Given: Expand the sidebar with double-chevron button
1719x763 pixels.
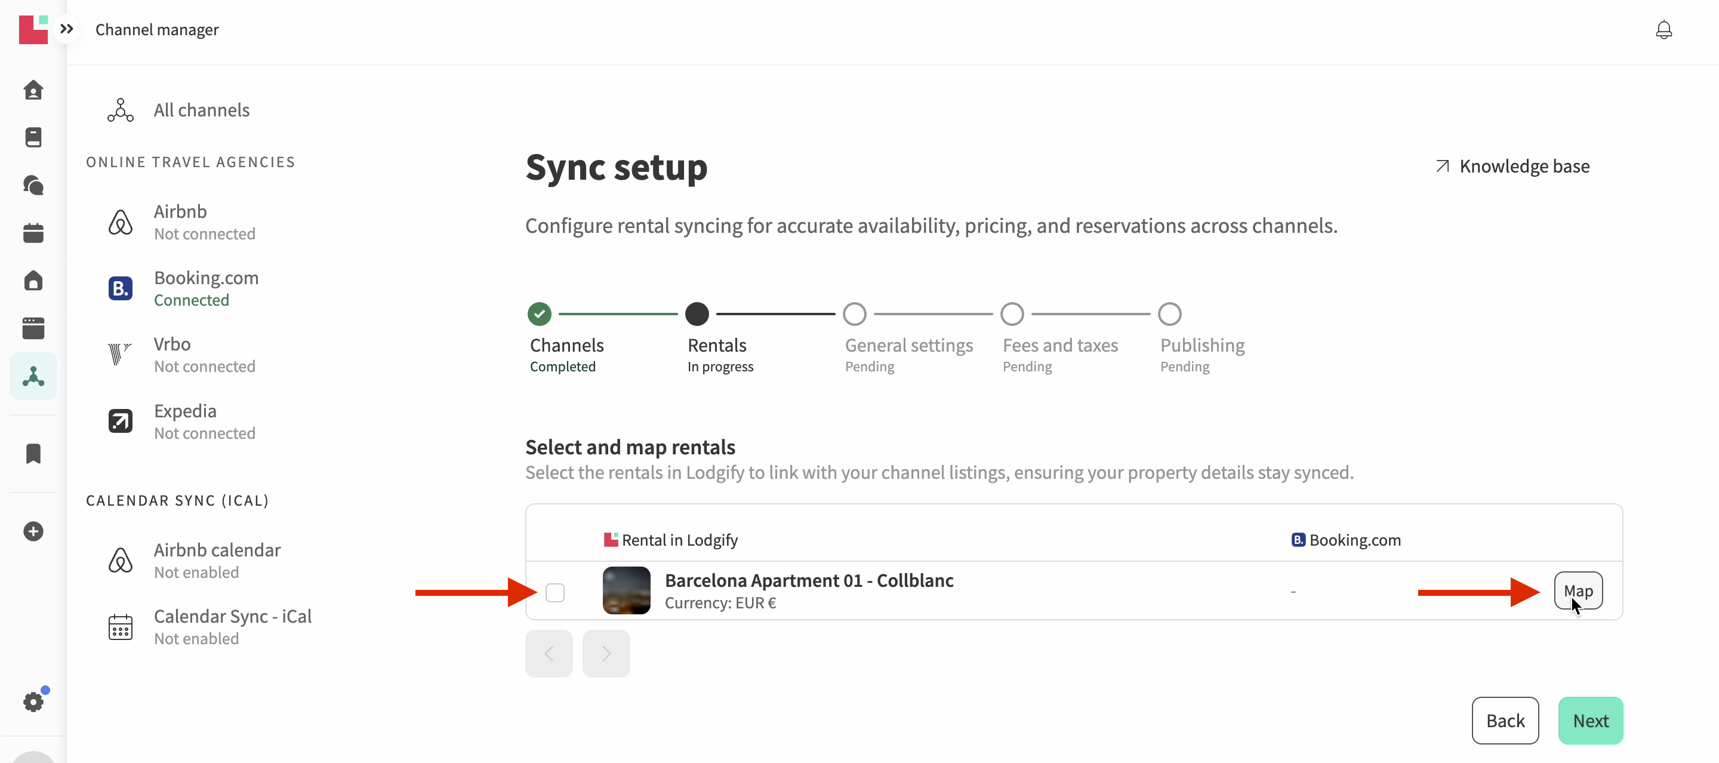Looking at the screenshot, I should 67,29.
